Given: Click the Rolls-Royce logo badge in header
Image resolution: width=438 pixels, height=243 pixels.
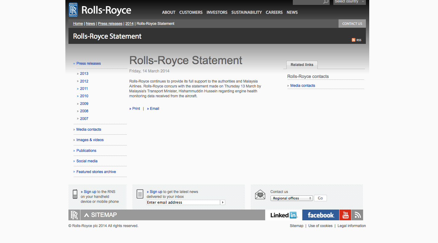Looking at the screenshot, I should tap(73, 10).
